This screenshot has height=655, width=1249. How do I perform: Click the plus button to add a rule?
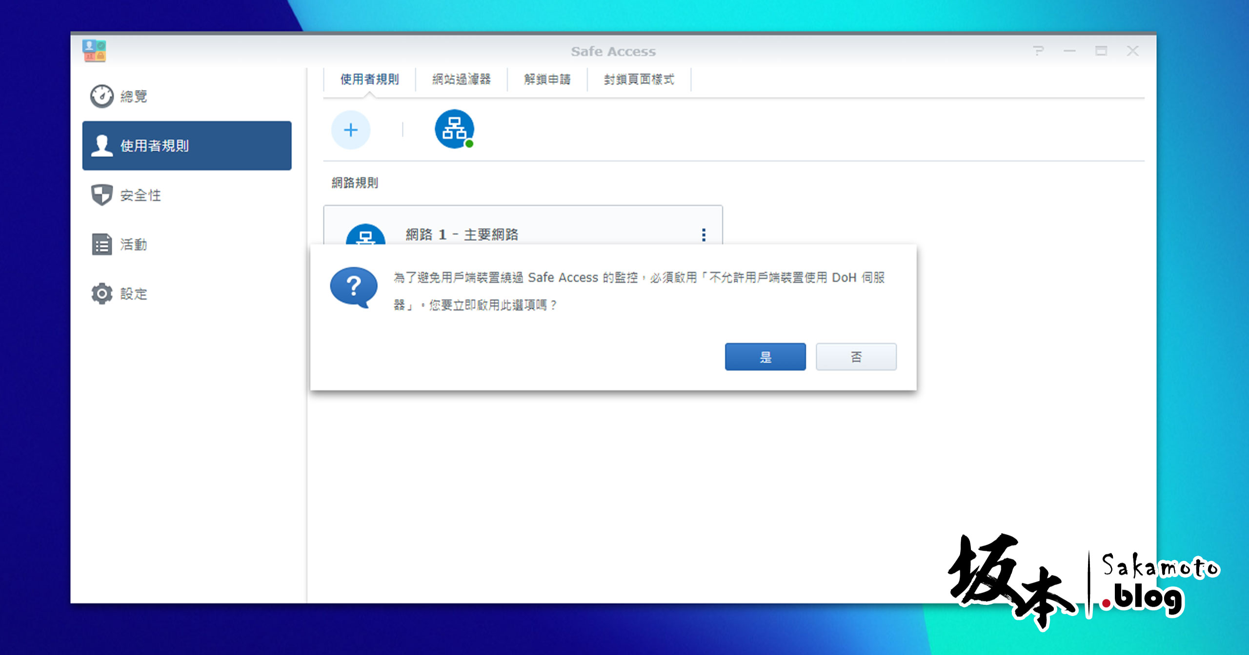[351, 130]
